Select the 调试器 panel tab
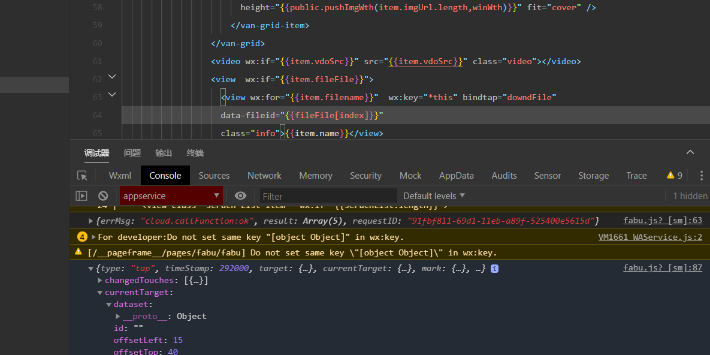The height and width of the screenshot is (355, 710). [96, 154]
